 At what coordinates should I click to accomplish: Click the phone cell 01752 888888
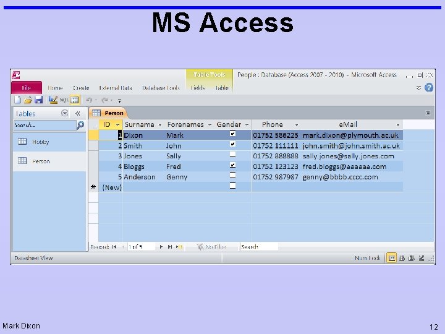(276, 156)
